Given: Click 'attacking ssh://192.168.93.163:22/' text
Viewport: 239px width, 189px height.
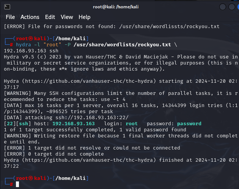Looking at the screenshot, I should (77, 117).
